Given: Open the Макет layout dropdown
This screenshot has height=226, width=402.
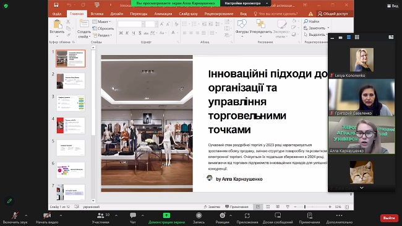Looking at the screenshot, I should 101,22.
